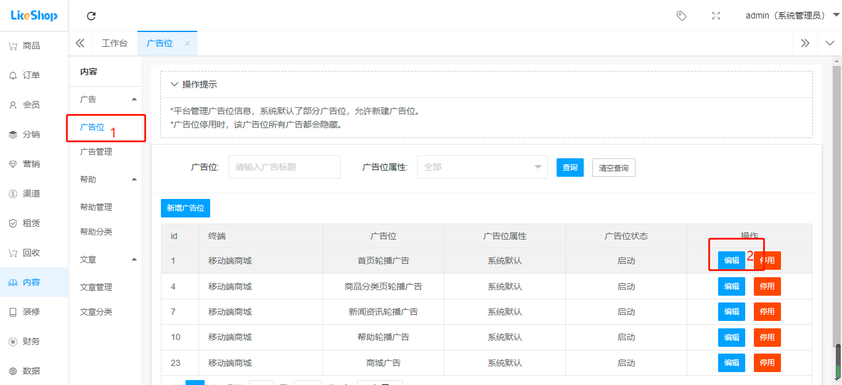This screenshot has width=842, height=385.
Task: Disable the 商城广告 ad slot
Action: pyautogui.click(x=767, y=363)
